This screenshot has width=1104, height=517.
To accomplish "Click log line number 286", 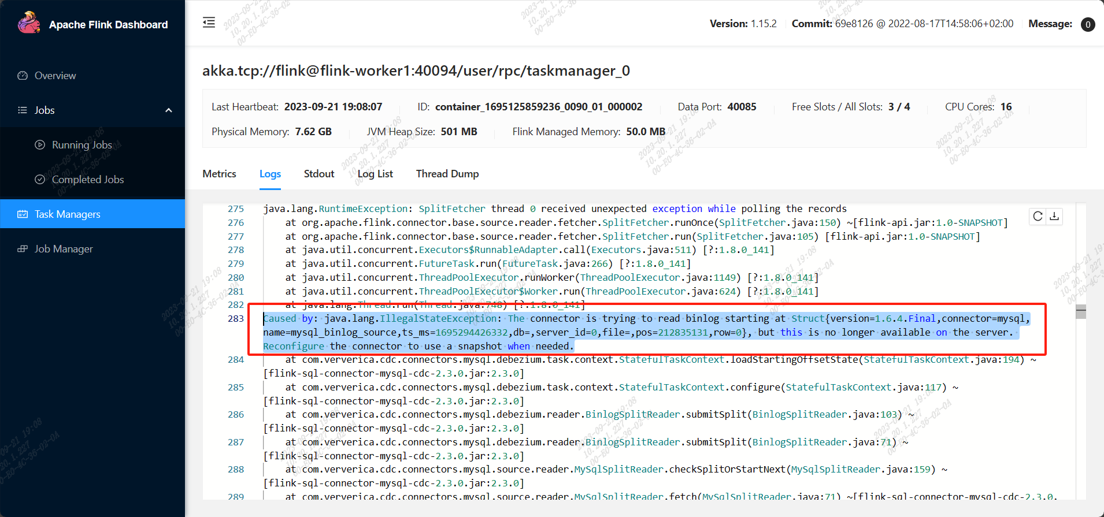I will coord(236,415).
